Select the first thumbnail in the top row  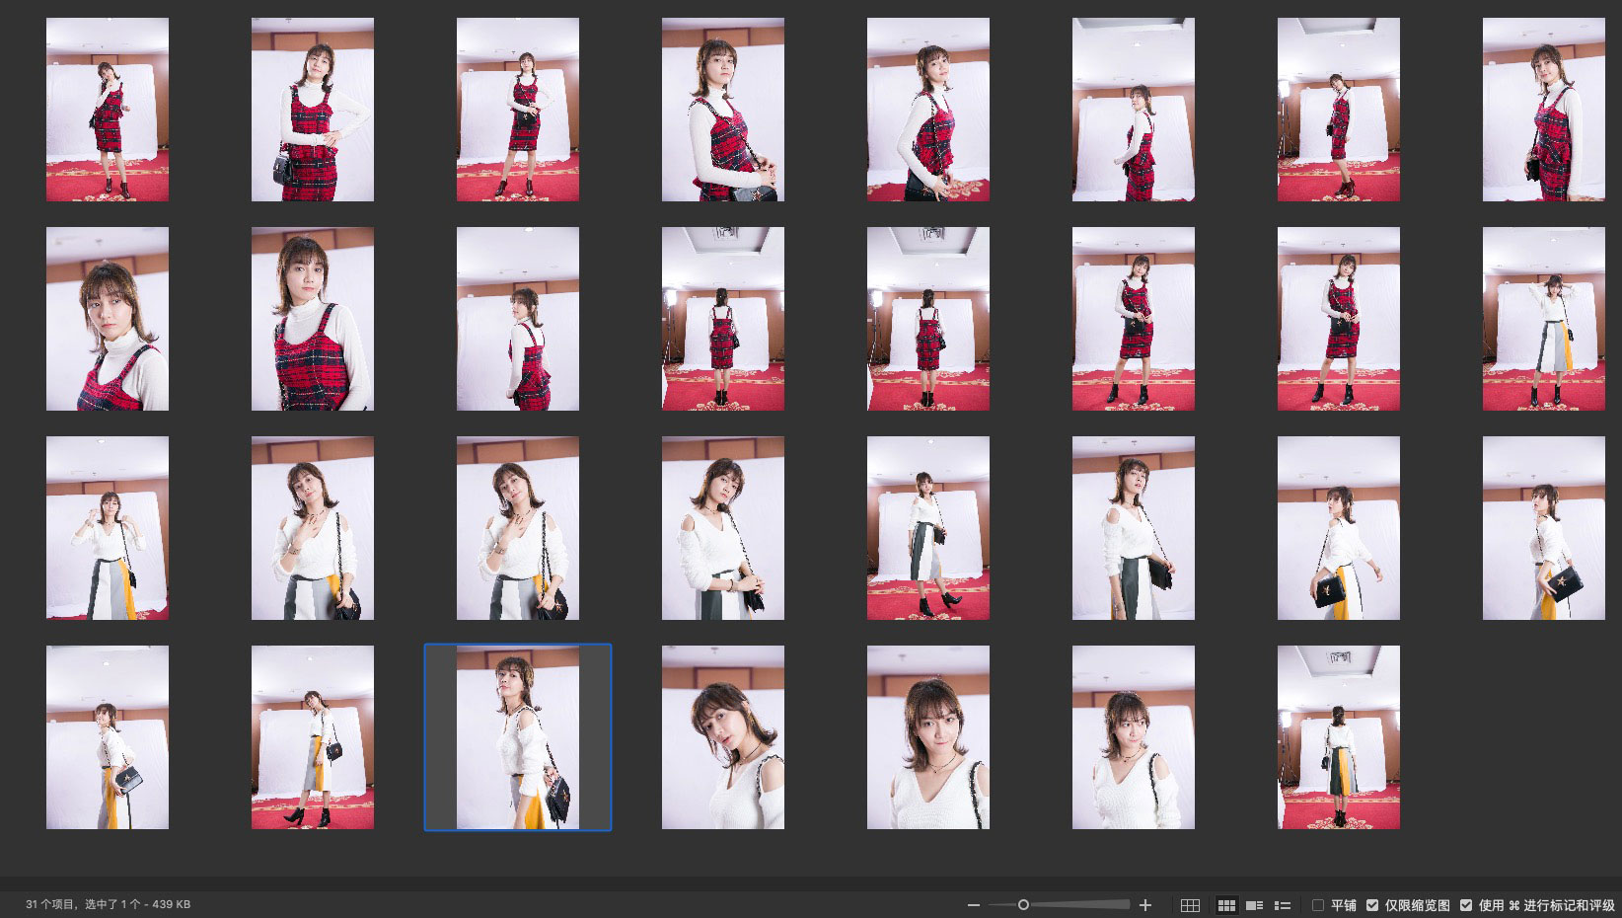click(x=108, y=110)
